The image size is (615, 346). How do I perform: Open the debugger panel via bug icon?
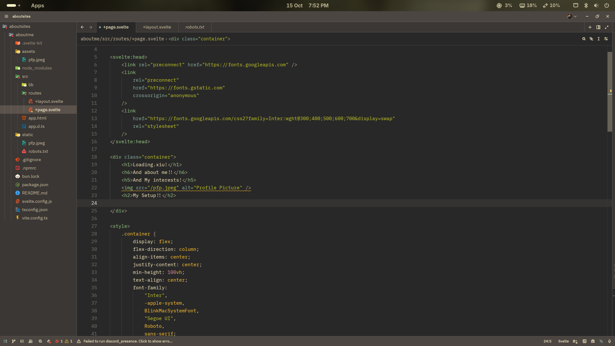(593, 341)
